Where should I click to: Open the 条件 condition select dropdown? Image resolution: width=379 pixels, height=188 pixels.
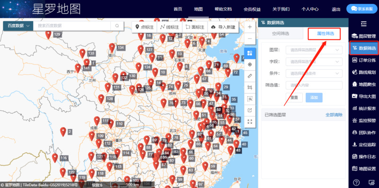point(314,73)
